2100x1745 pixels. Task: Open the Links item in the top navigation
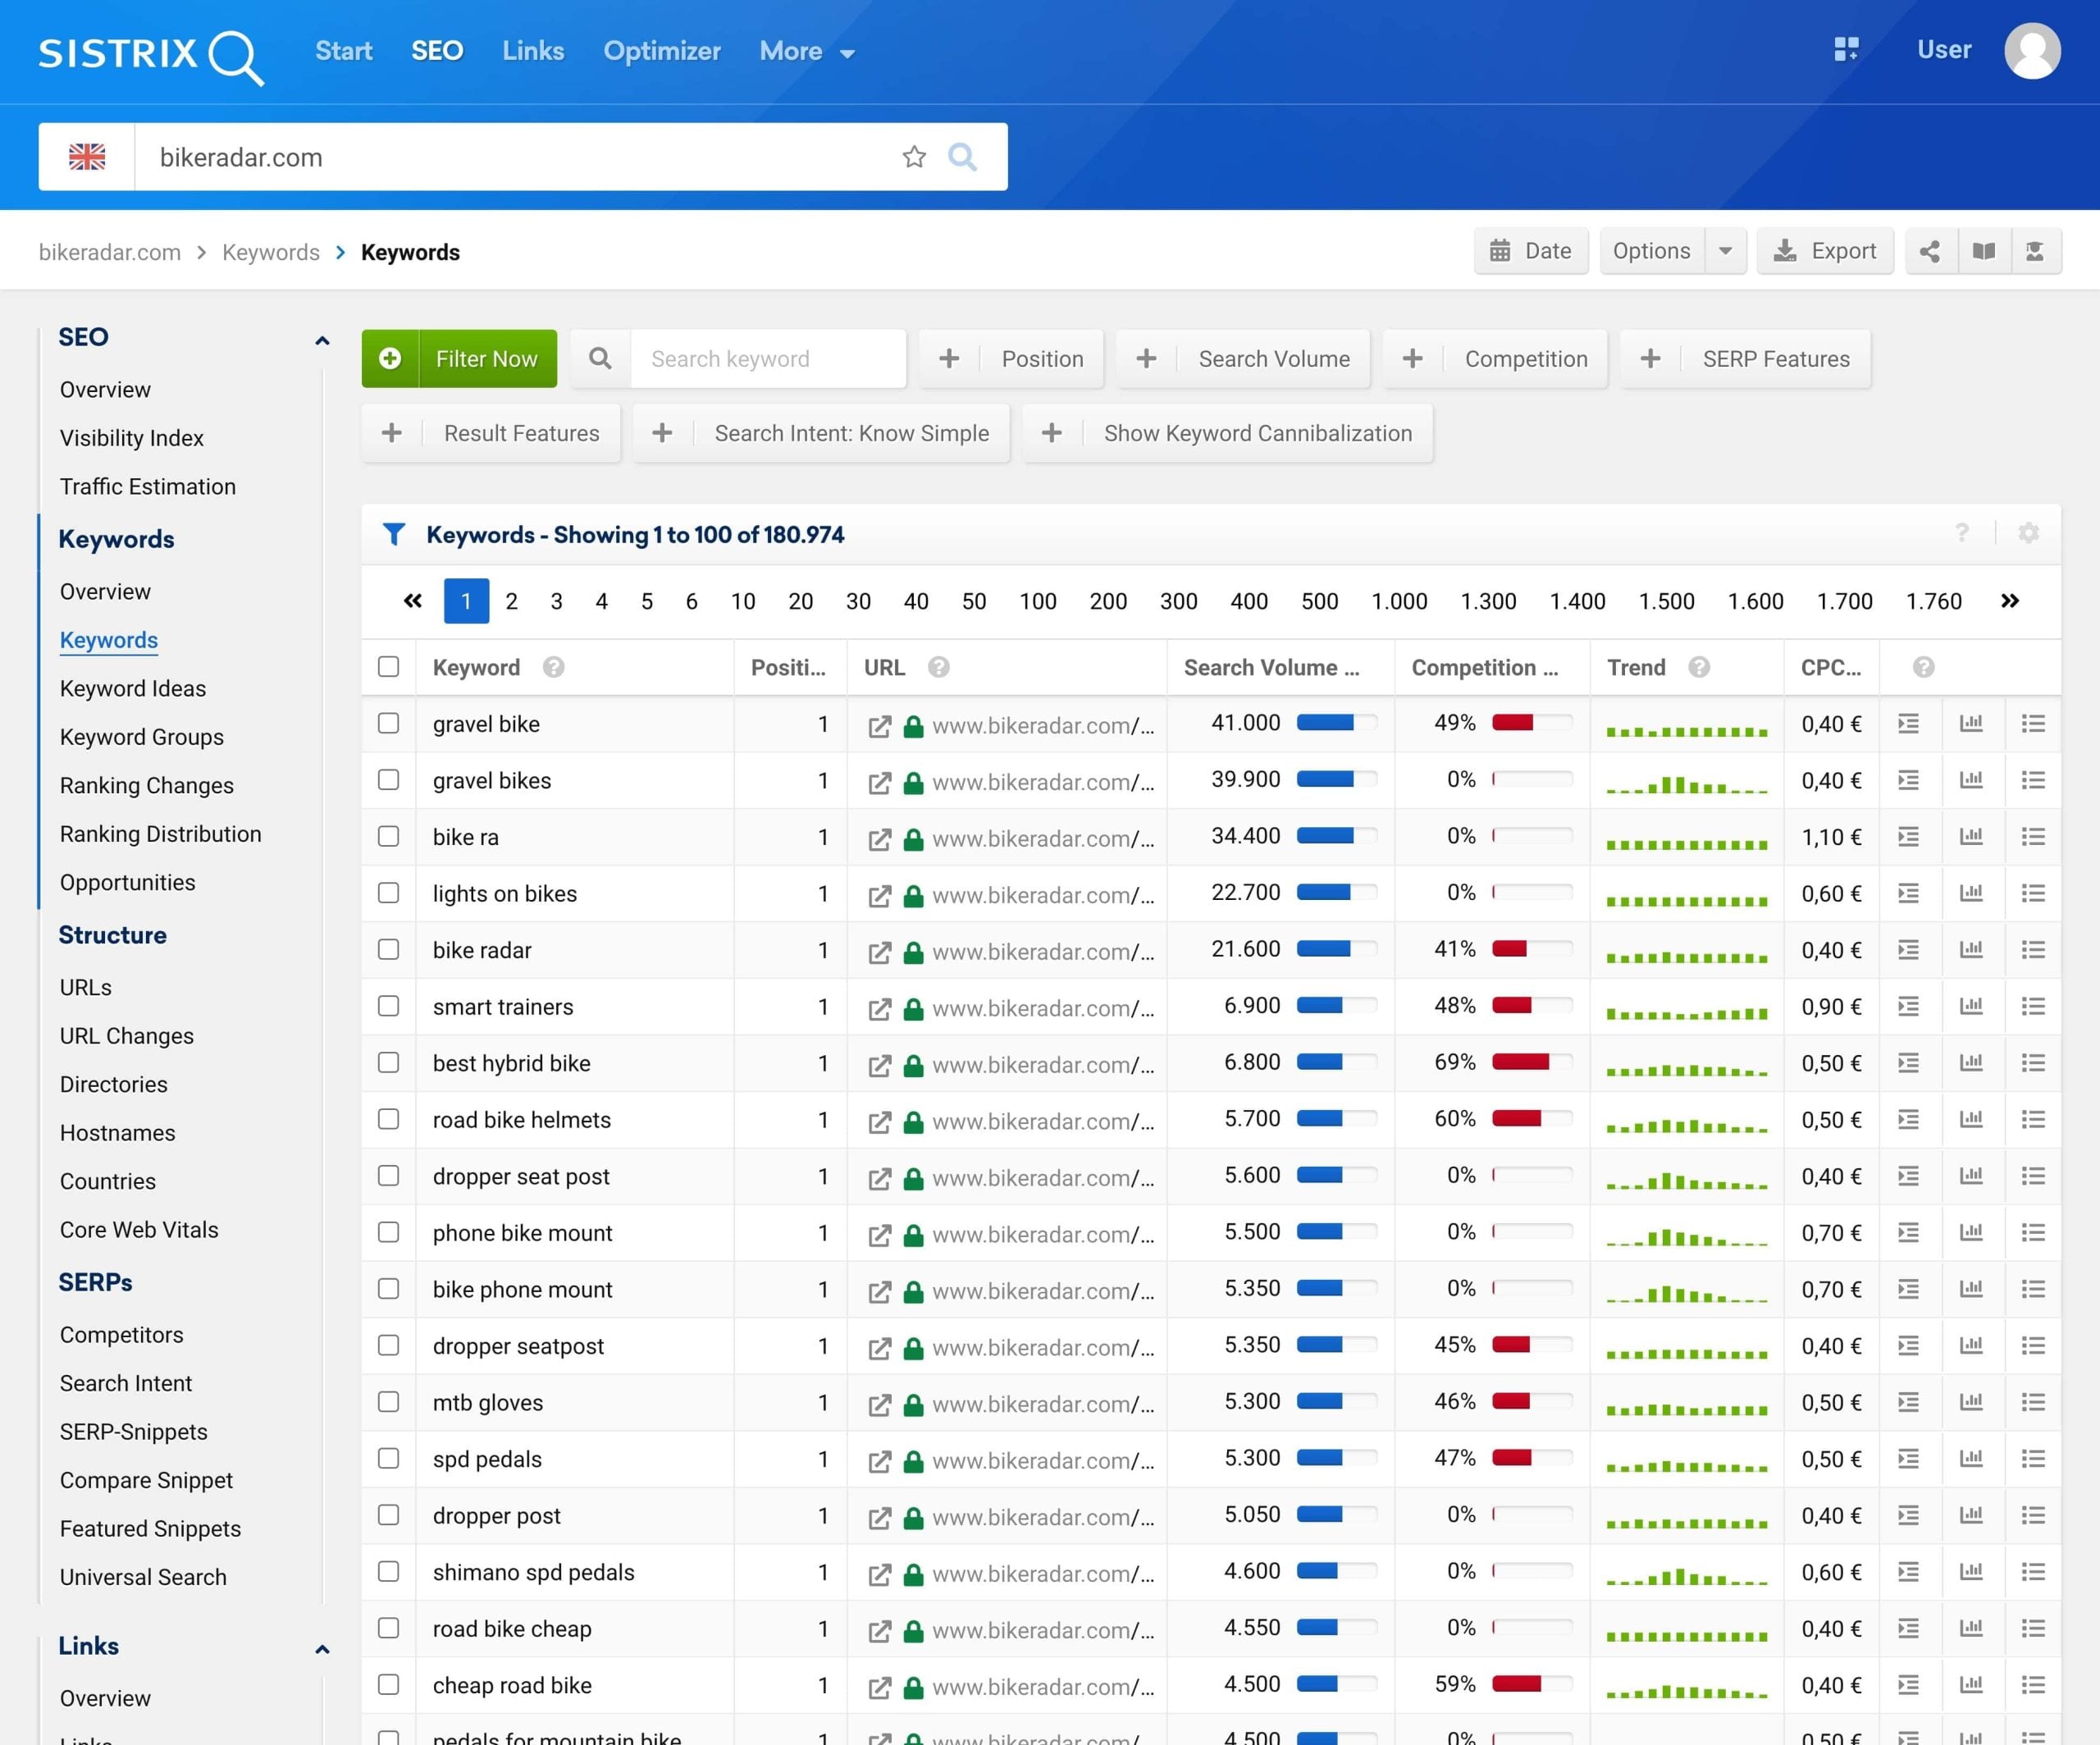tap(533, 51)
